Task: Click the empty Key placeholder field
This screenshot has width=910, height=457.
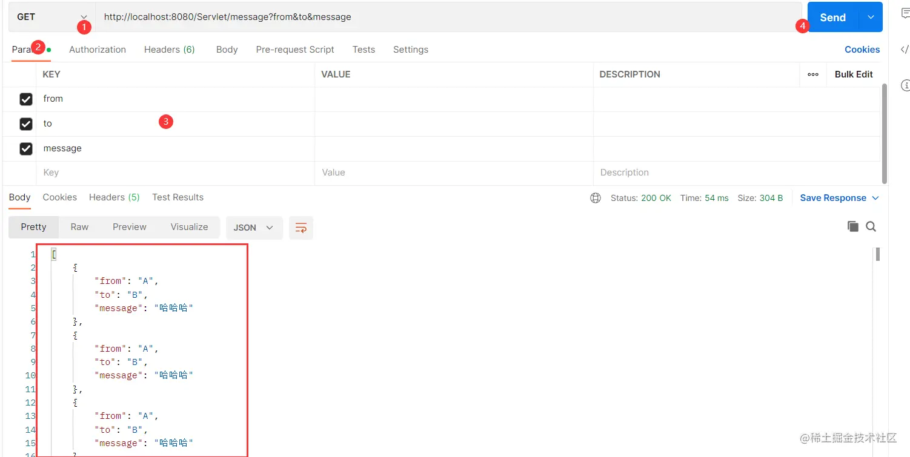Action: pos(176,173)
